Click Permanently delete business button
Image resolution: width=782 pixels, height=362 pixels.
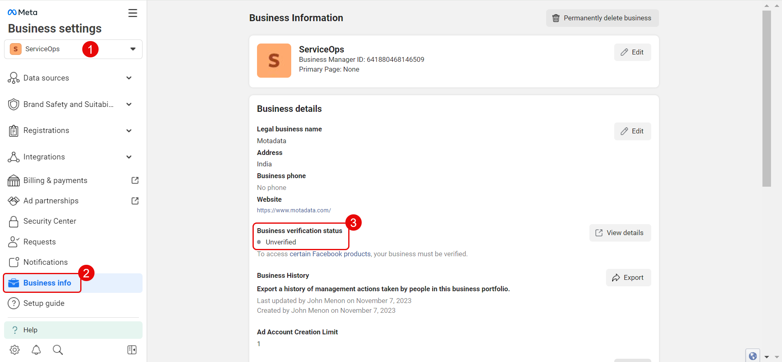[x=602, y=18]
